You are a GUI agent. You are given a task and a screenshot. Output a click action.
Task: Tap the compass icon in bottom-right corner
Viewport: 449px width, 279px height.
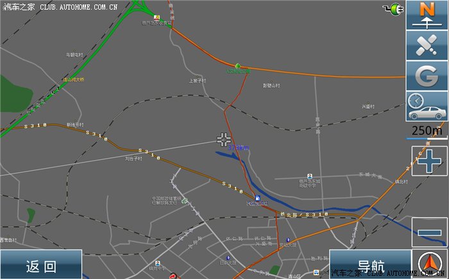tap(431, 264)
